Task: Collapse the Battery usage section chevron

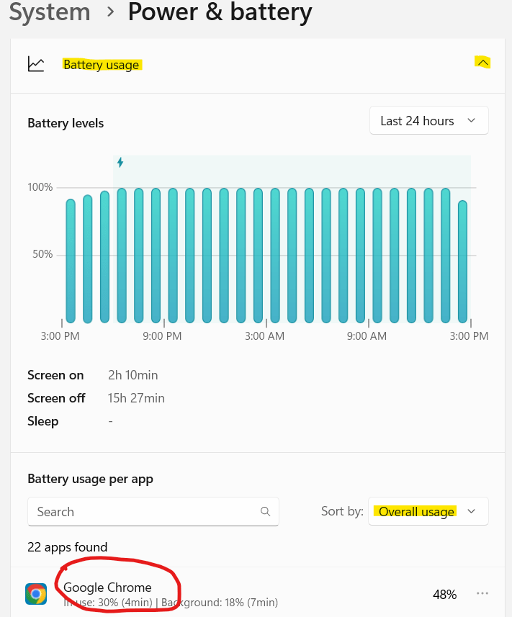Action: (x=483, y=63)
